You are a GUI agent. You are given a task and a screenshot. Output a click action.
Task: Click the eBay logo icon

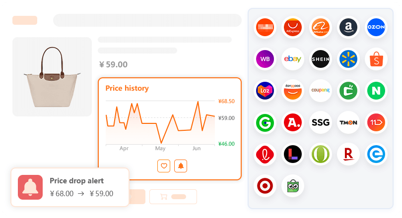[293, 59]
